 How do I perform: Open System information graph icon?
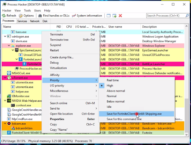tap(74, 16)
